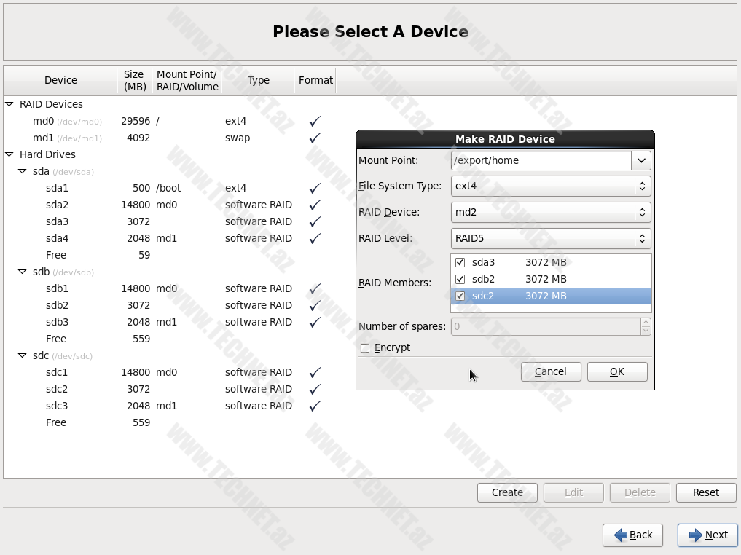741x555 pixels.
Task: Open the Mount Point dropdown arrow
Action: tap(641, 160)
